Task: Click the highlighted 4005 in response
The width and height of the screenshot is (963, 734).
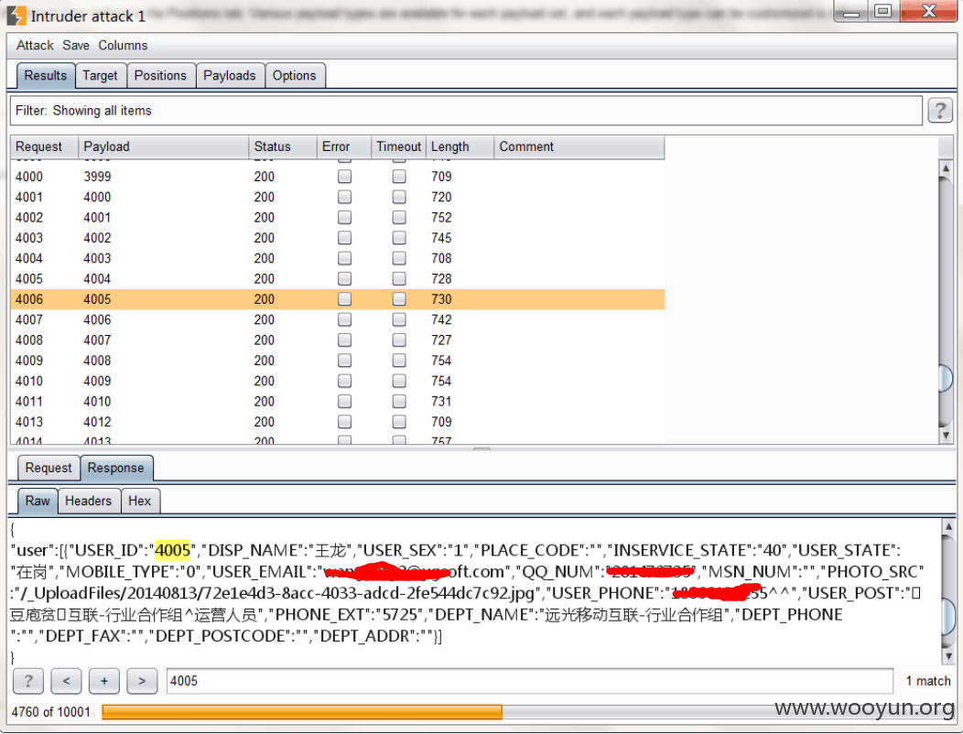Action: [x=172, y=550]
